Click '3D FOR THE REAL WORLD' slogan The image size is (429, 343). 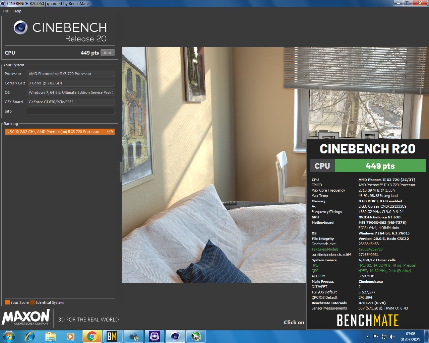pos(88,320)
